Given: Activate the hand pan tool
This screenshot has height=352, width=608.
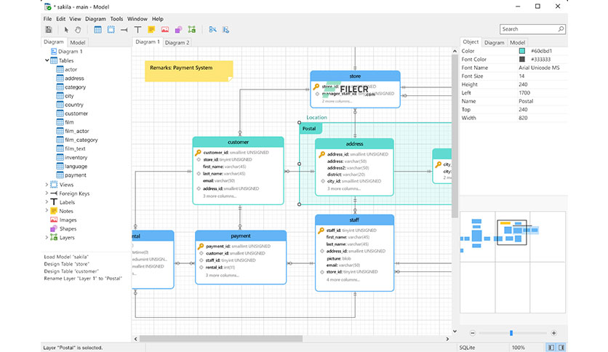Looking at the screenshot, I should click(x=78, y=30).
